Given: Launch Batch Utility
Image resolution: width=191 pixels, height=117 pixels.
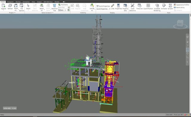Looking at the screenshot, I should pos(179,7).
